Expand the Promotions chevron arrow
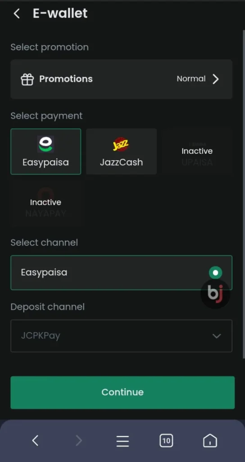 [216, 79]
